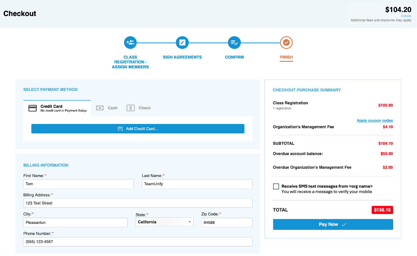Viewport: 417px width, 256px height.
Task: Click the Cash banknote icon
Action: pos(100,108)
